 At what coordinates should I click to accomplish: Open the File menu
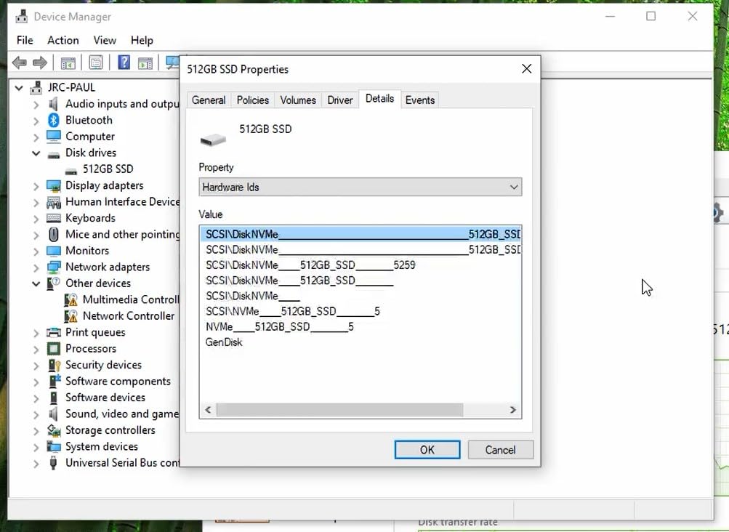(25, 41)
